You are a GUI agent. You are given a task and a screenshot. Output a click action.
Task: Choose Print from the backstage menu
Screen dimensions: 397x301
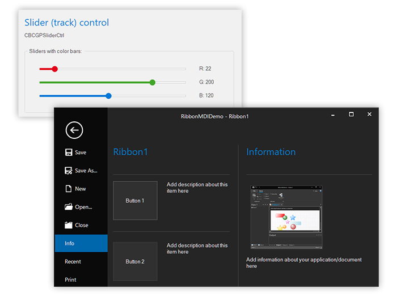tap(70, 279)
